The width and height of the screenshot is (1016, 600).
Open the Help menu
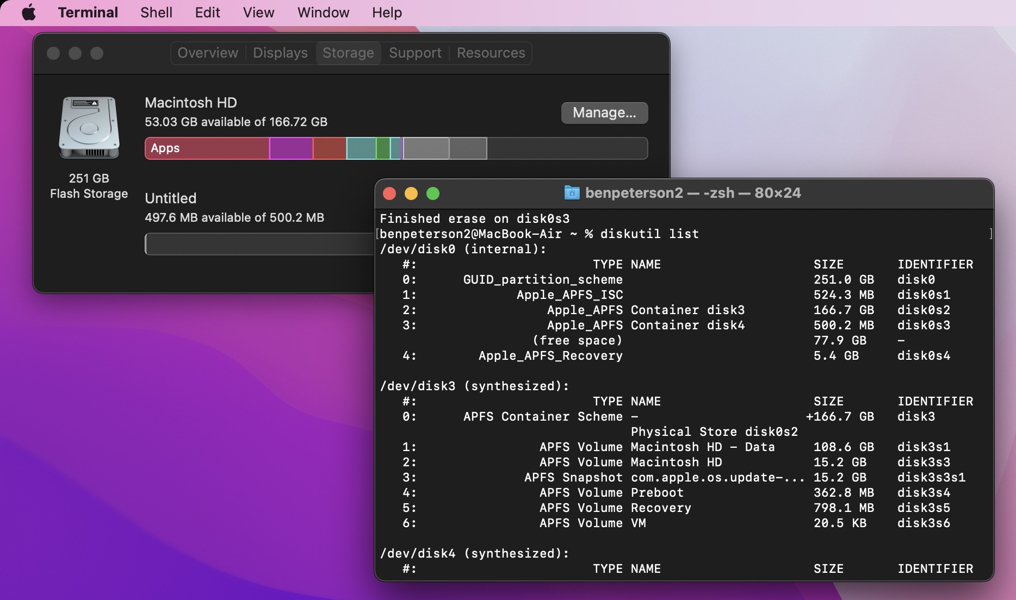(x=386, y=12)
